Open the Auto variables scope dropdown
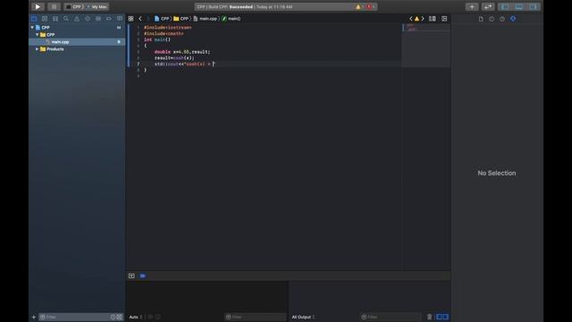Screen dimensions: 572x322 click(135, 317)
